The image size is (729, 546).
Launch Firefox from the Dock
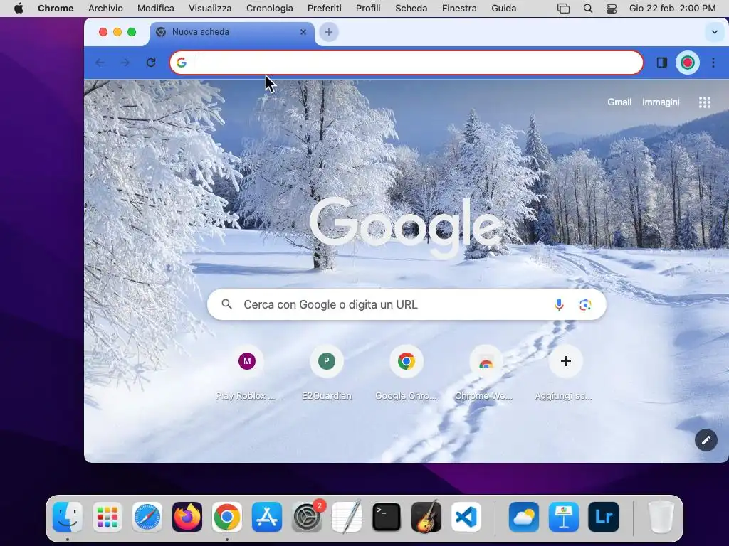point(187,517)
